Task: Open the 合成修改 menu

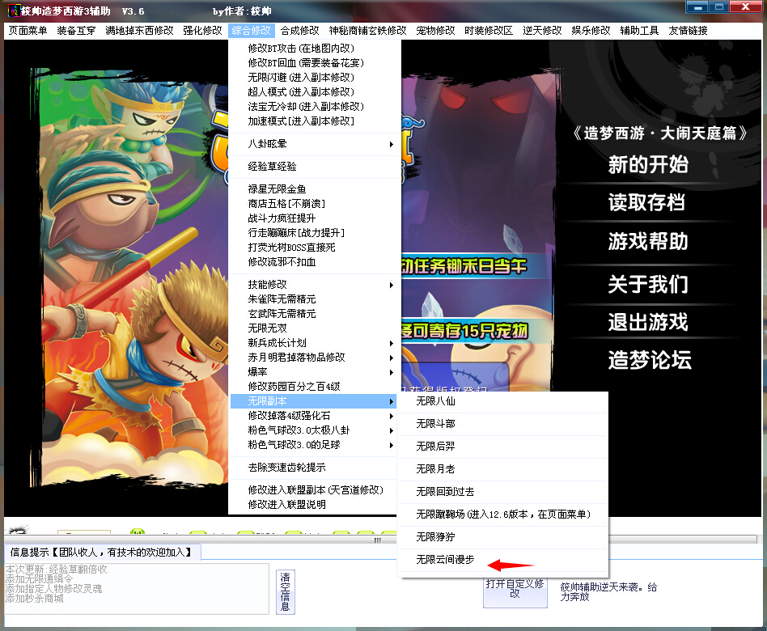Action: pos(299,30)
